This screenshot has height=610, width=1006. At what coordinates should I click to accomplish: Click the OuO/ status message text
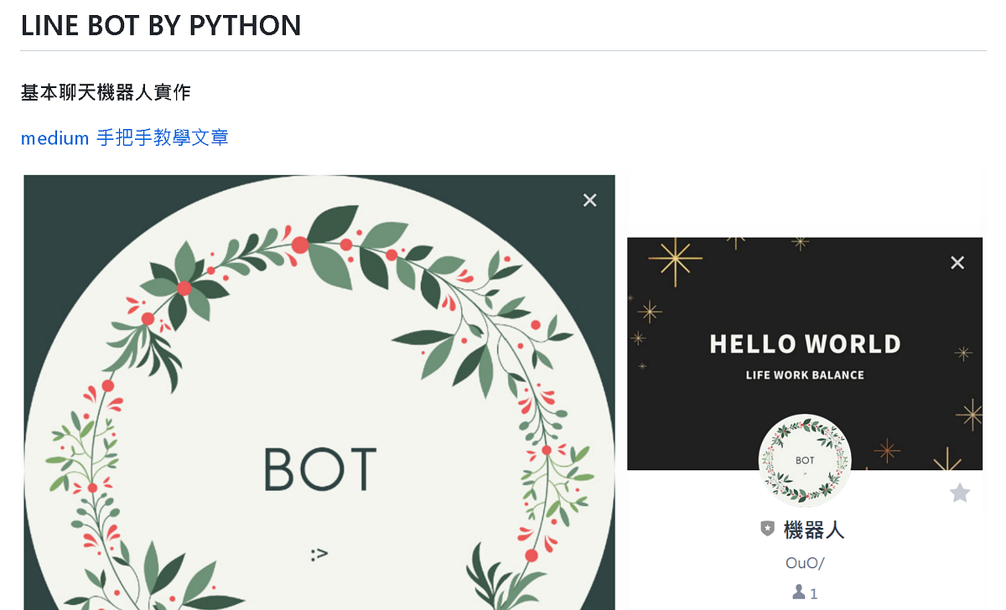[x=804, y=562]
